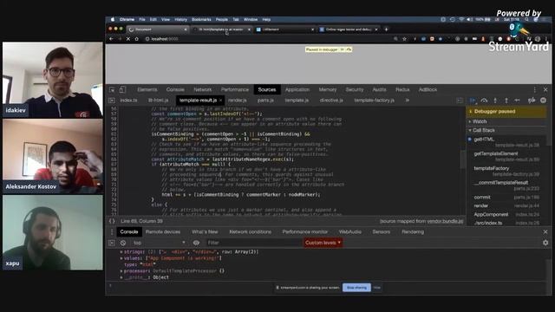Viewport: 555px width, 312px height.
Task: Select the template-factory.js file tab
Action: 374,101
